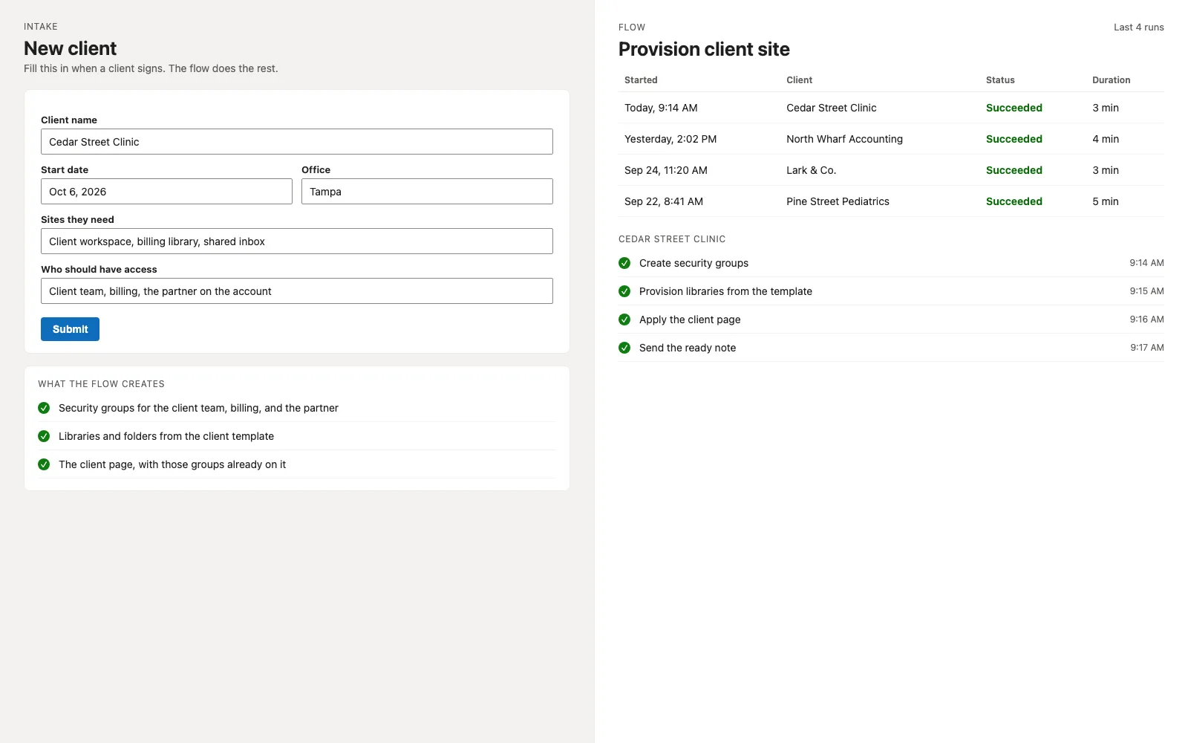Image resolution: width=1188 pixels, height=743 pixels.
Task: Click Succeeded status for North Wharf Accounting
Action: 1014,139
